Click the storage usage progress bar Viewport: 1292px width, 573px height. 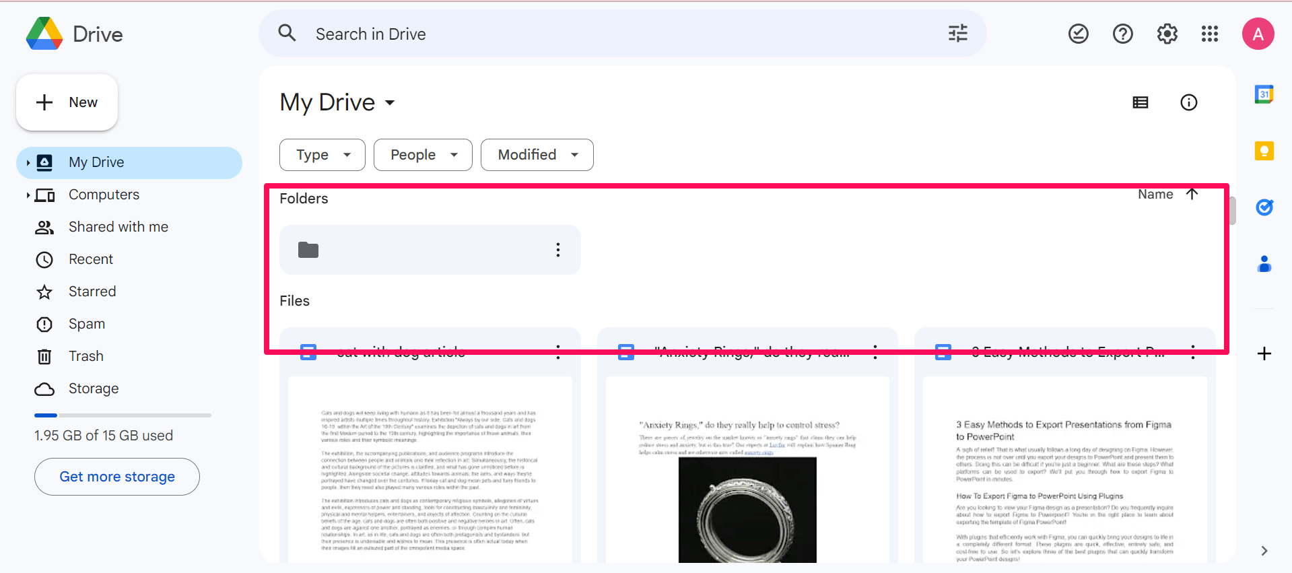point(123,415)
